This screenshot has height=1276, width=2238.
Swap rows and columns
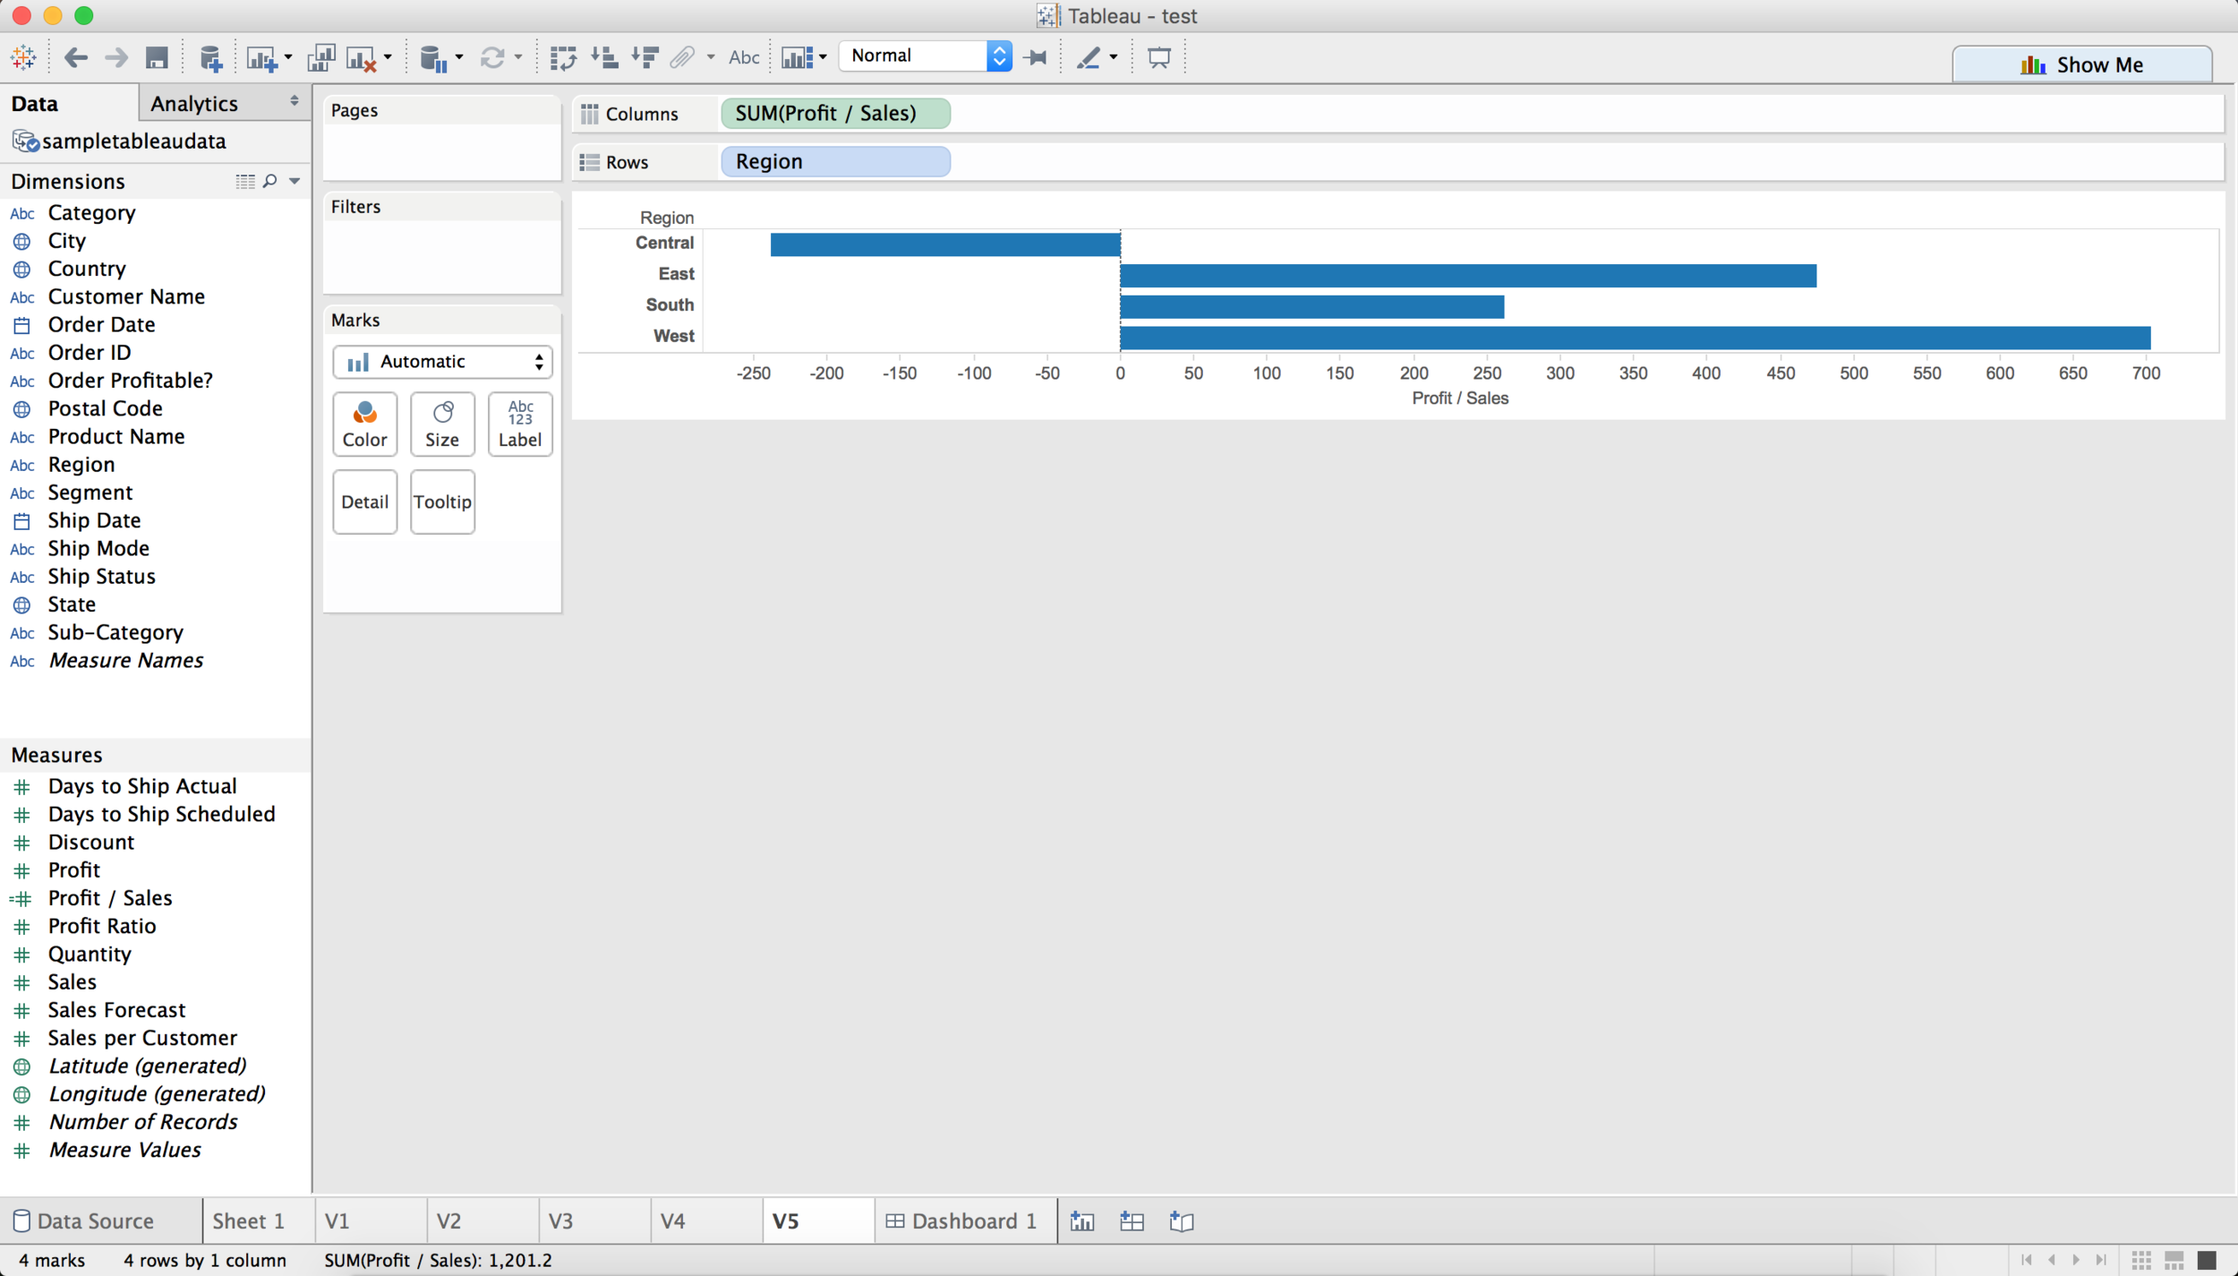(563, 58)
